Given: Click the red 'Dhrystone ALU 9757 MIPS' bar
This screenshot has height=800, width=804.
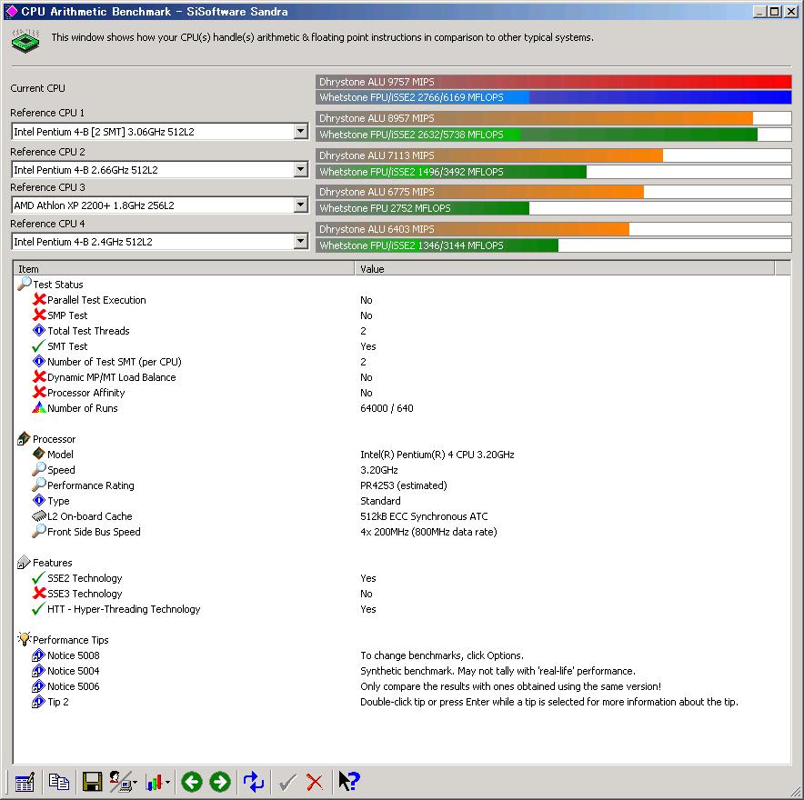Looking at the screenshot, I should (554, 82).
